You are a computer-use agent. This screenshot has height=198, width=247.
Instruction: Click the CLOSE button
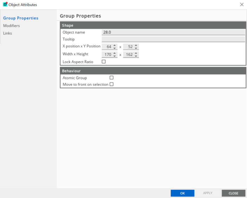click(x=233, y=193)
